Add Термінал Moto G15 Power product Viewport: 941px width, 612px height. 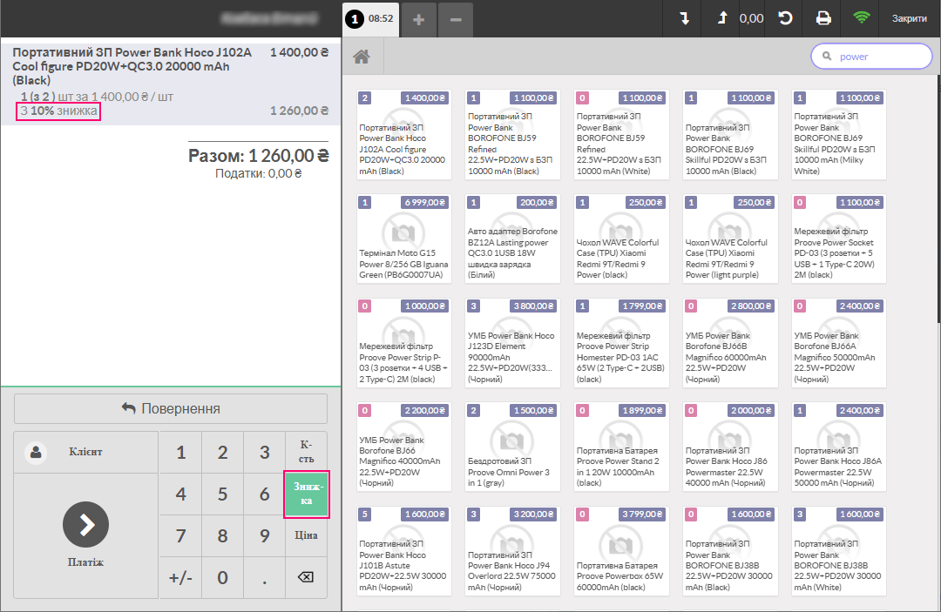[403, 239]
